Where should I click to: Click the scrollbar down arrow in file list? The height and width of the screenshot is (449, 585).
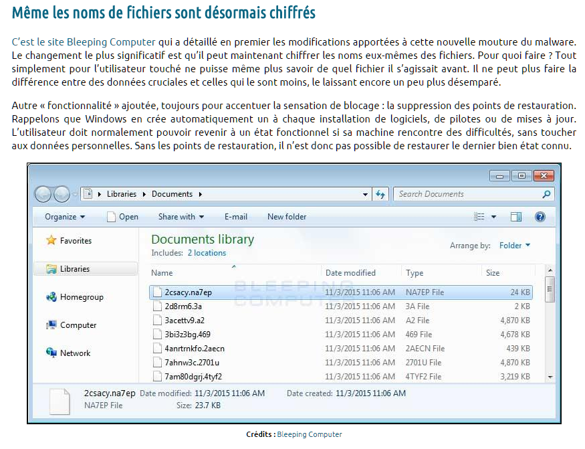(550, 377)
